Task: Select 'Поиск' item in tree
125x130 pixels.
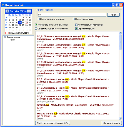Action: point(12,40)
